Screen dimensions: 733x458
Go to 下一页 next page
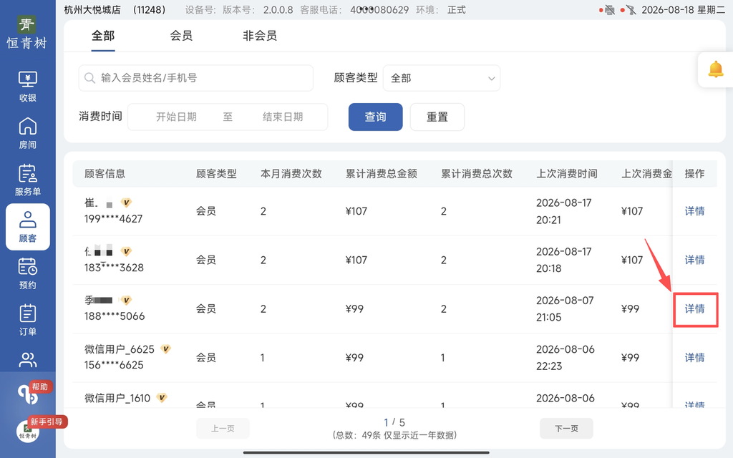[566, 429]
